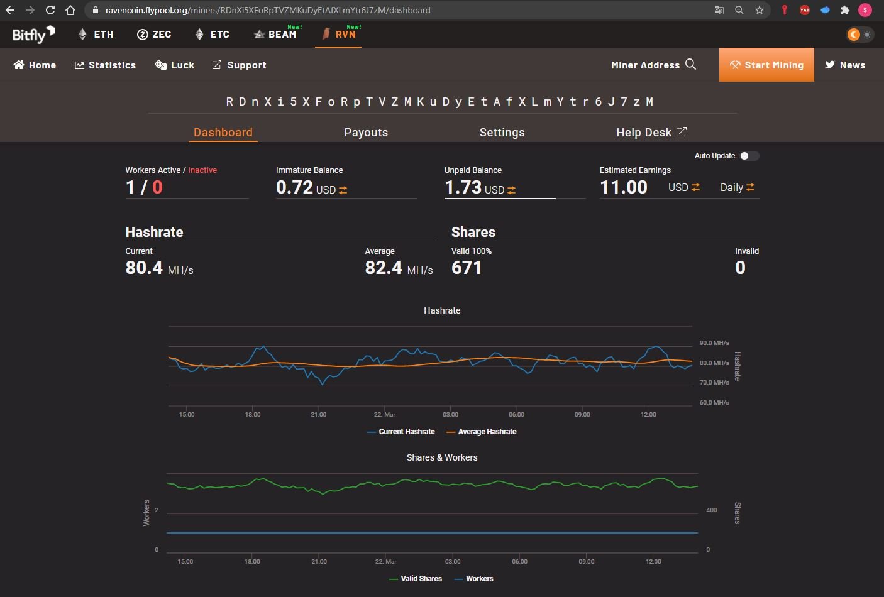Open the miner Settings tab

[x=502, y=132]
